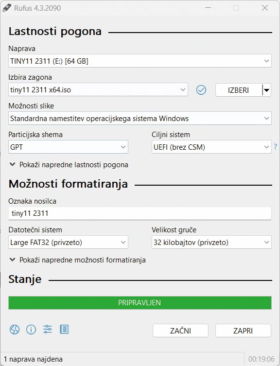Click the Rufus USB drive title icon
The width and height of the screenshot is (280, 366).
6,8
